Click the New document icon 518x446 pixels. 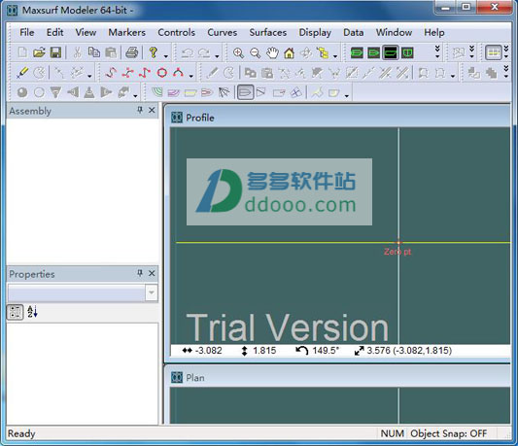pyautogui.click(x=22, y=52)
